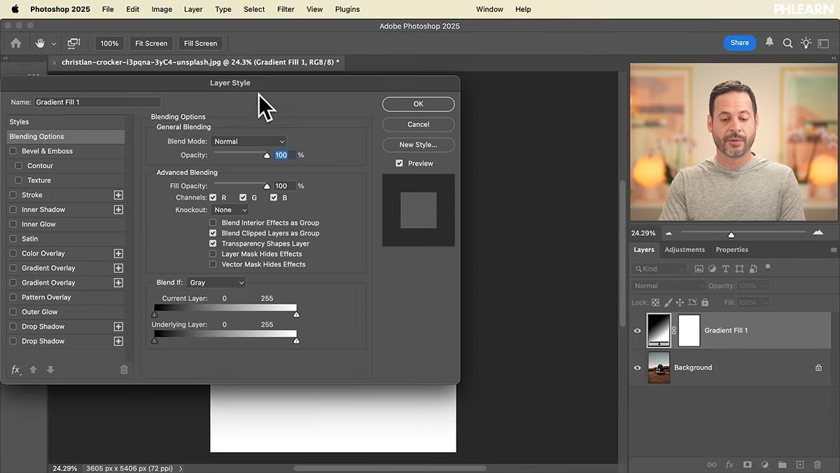This screenshot has width=840, height=473.
Task: Enable Blend Interior Effects as Group
Action: point(213,223)
